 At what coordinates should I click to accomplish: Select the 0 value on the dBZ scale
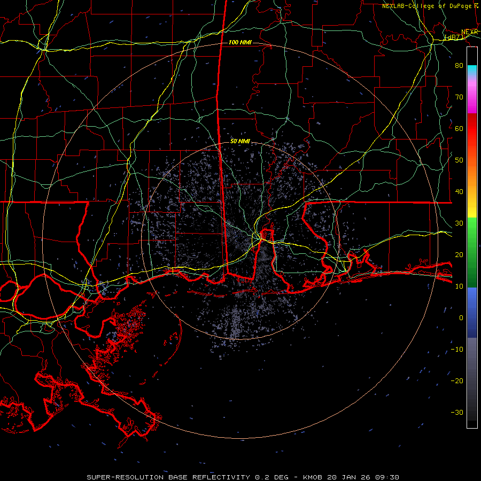[461, 318]
